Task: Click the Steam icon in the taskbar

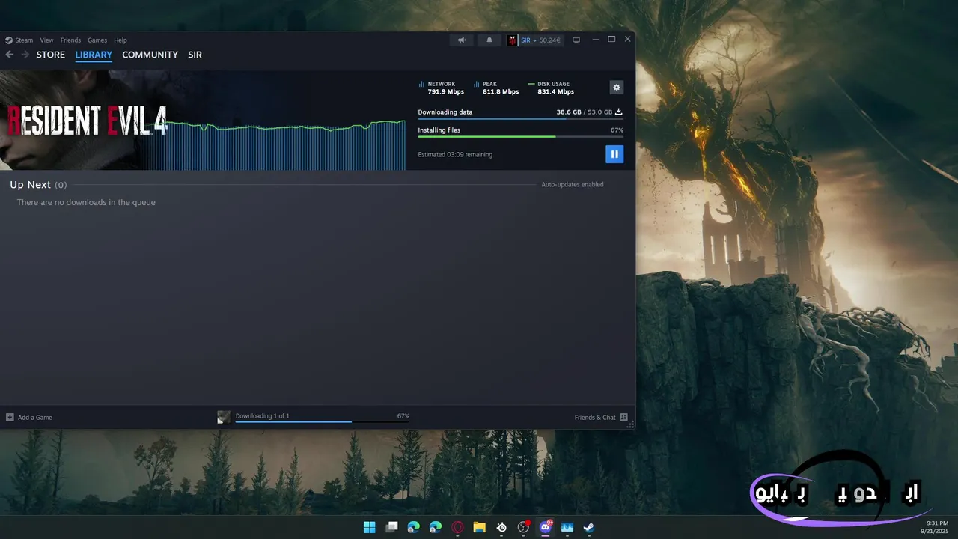Action: [x=589, y=527]
